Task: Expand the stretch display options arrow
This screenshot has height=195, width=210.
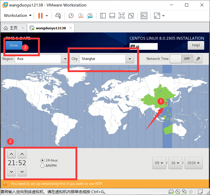Action: pyautogui.click(x=163, y=16)
